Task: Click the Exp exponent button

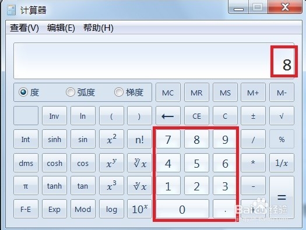Action: 54,209
